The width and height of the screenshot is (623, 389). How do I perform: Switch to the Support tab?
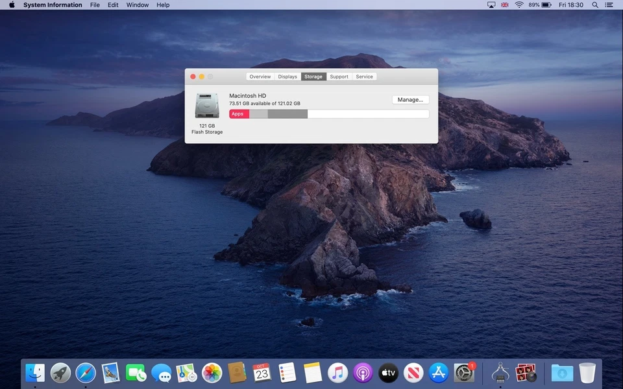pyautogui.click(x=339, y=77)
